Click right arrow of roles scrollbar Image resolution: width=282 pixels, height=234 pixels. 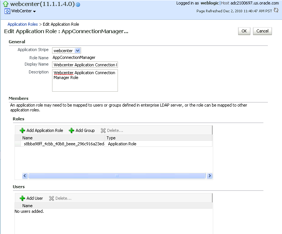[x=209, y=175]
